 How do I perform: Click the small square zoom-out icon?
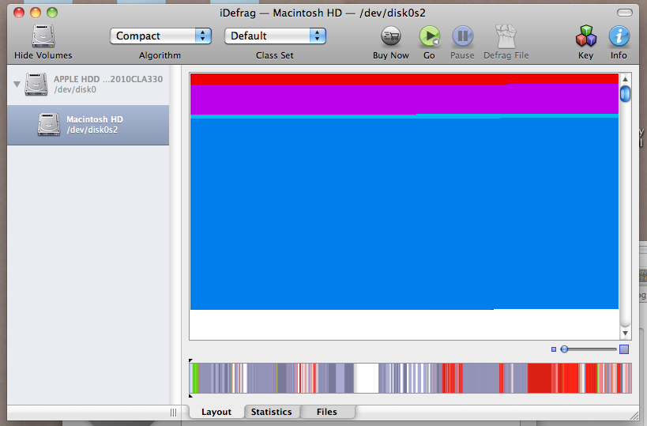(554, 349)
